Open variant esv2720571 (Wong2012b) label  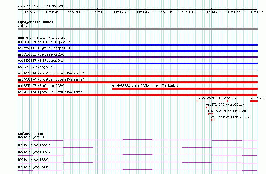(x=216, y=98)
